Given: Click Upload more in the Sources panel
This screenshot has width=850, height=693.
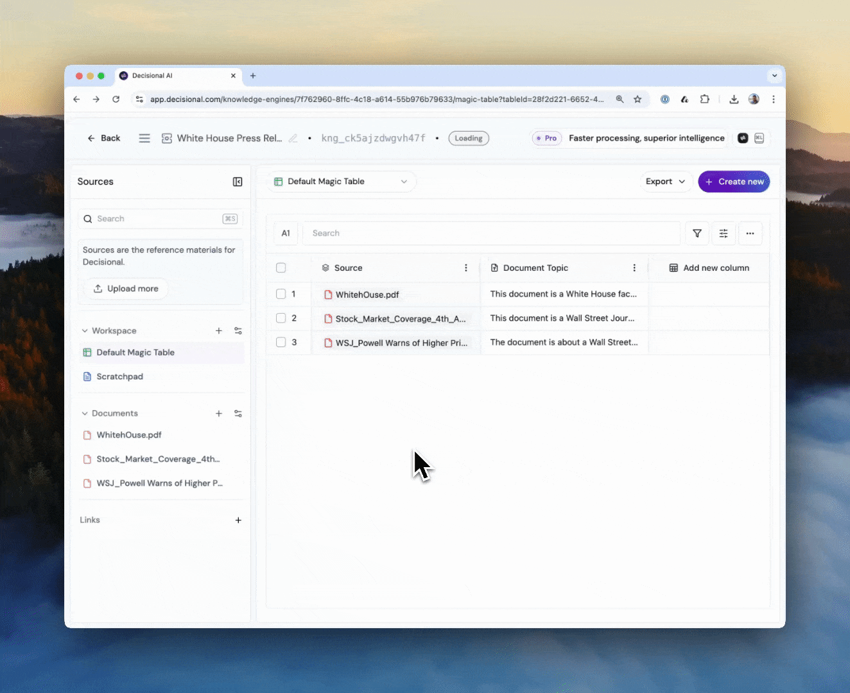Looking at the screenshot, I should [x=126, y=289].
